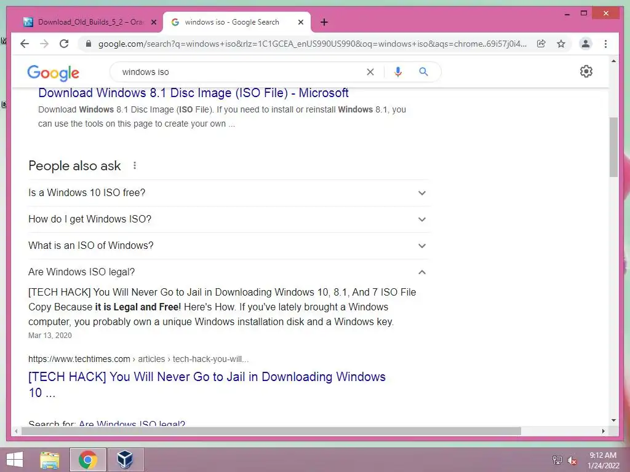The height and width of the screenshot is (472, 630).
Task: Open the share this page icon
Action: pos(541,44)
